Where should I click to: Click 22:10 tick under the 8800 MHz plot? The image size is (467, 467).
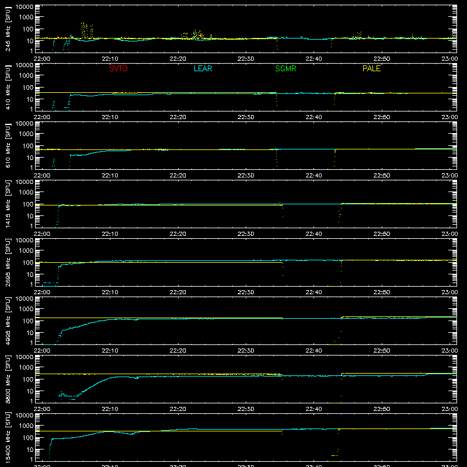pos(110,409)
